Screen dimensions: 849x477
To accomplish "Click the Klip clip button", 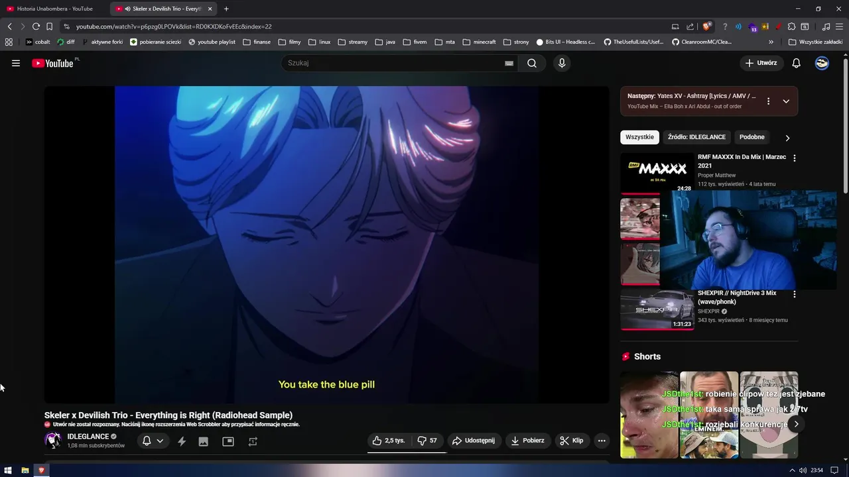I will (571, 441).
